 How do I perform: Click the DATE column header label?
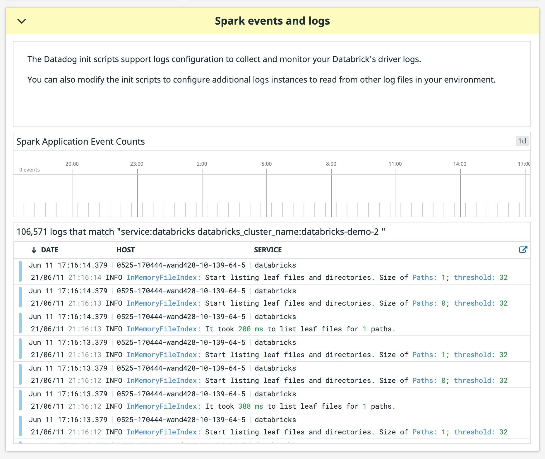tap(49, 250)
